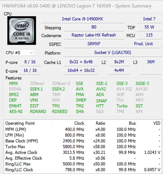Click the greyed 3DNow! feature label
The image size is (163, 174).
coord(37,83)
